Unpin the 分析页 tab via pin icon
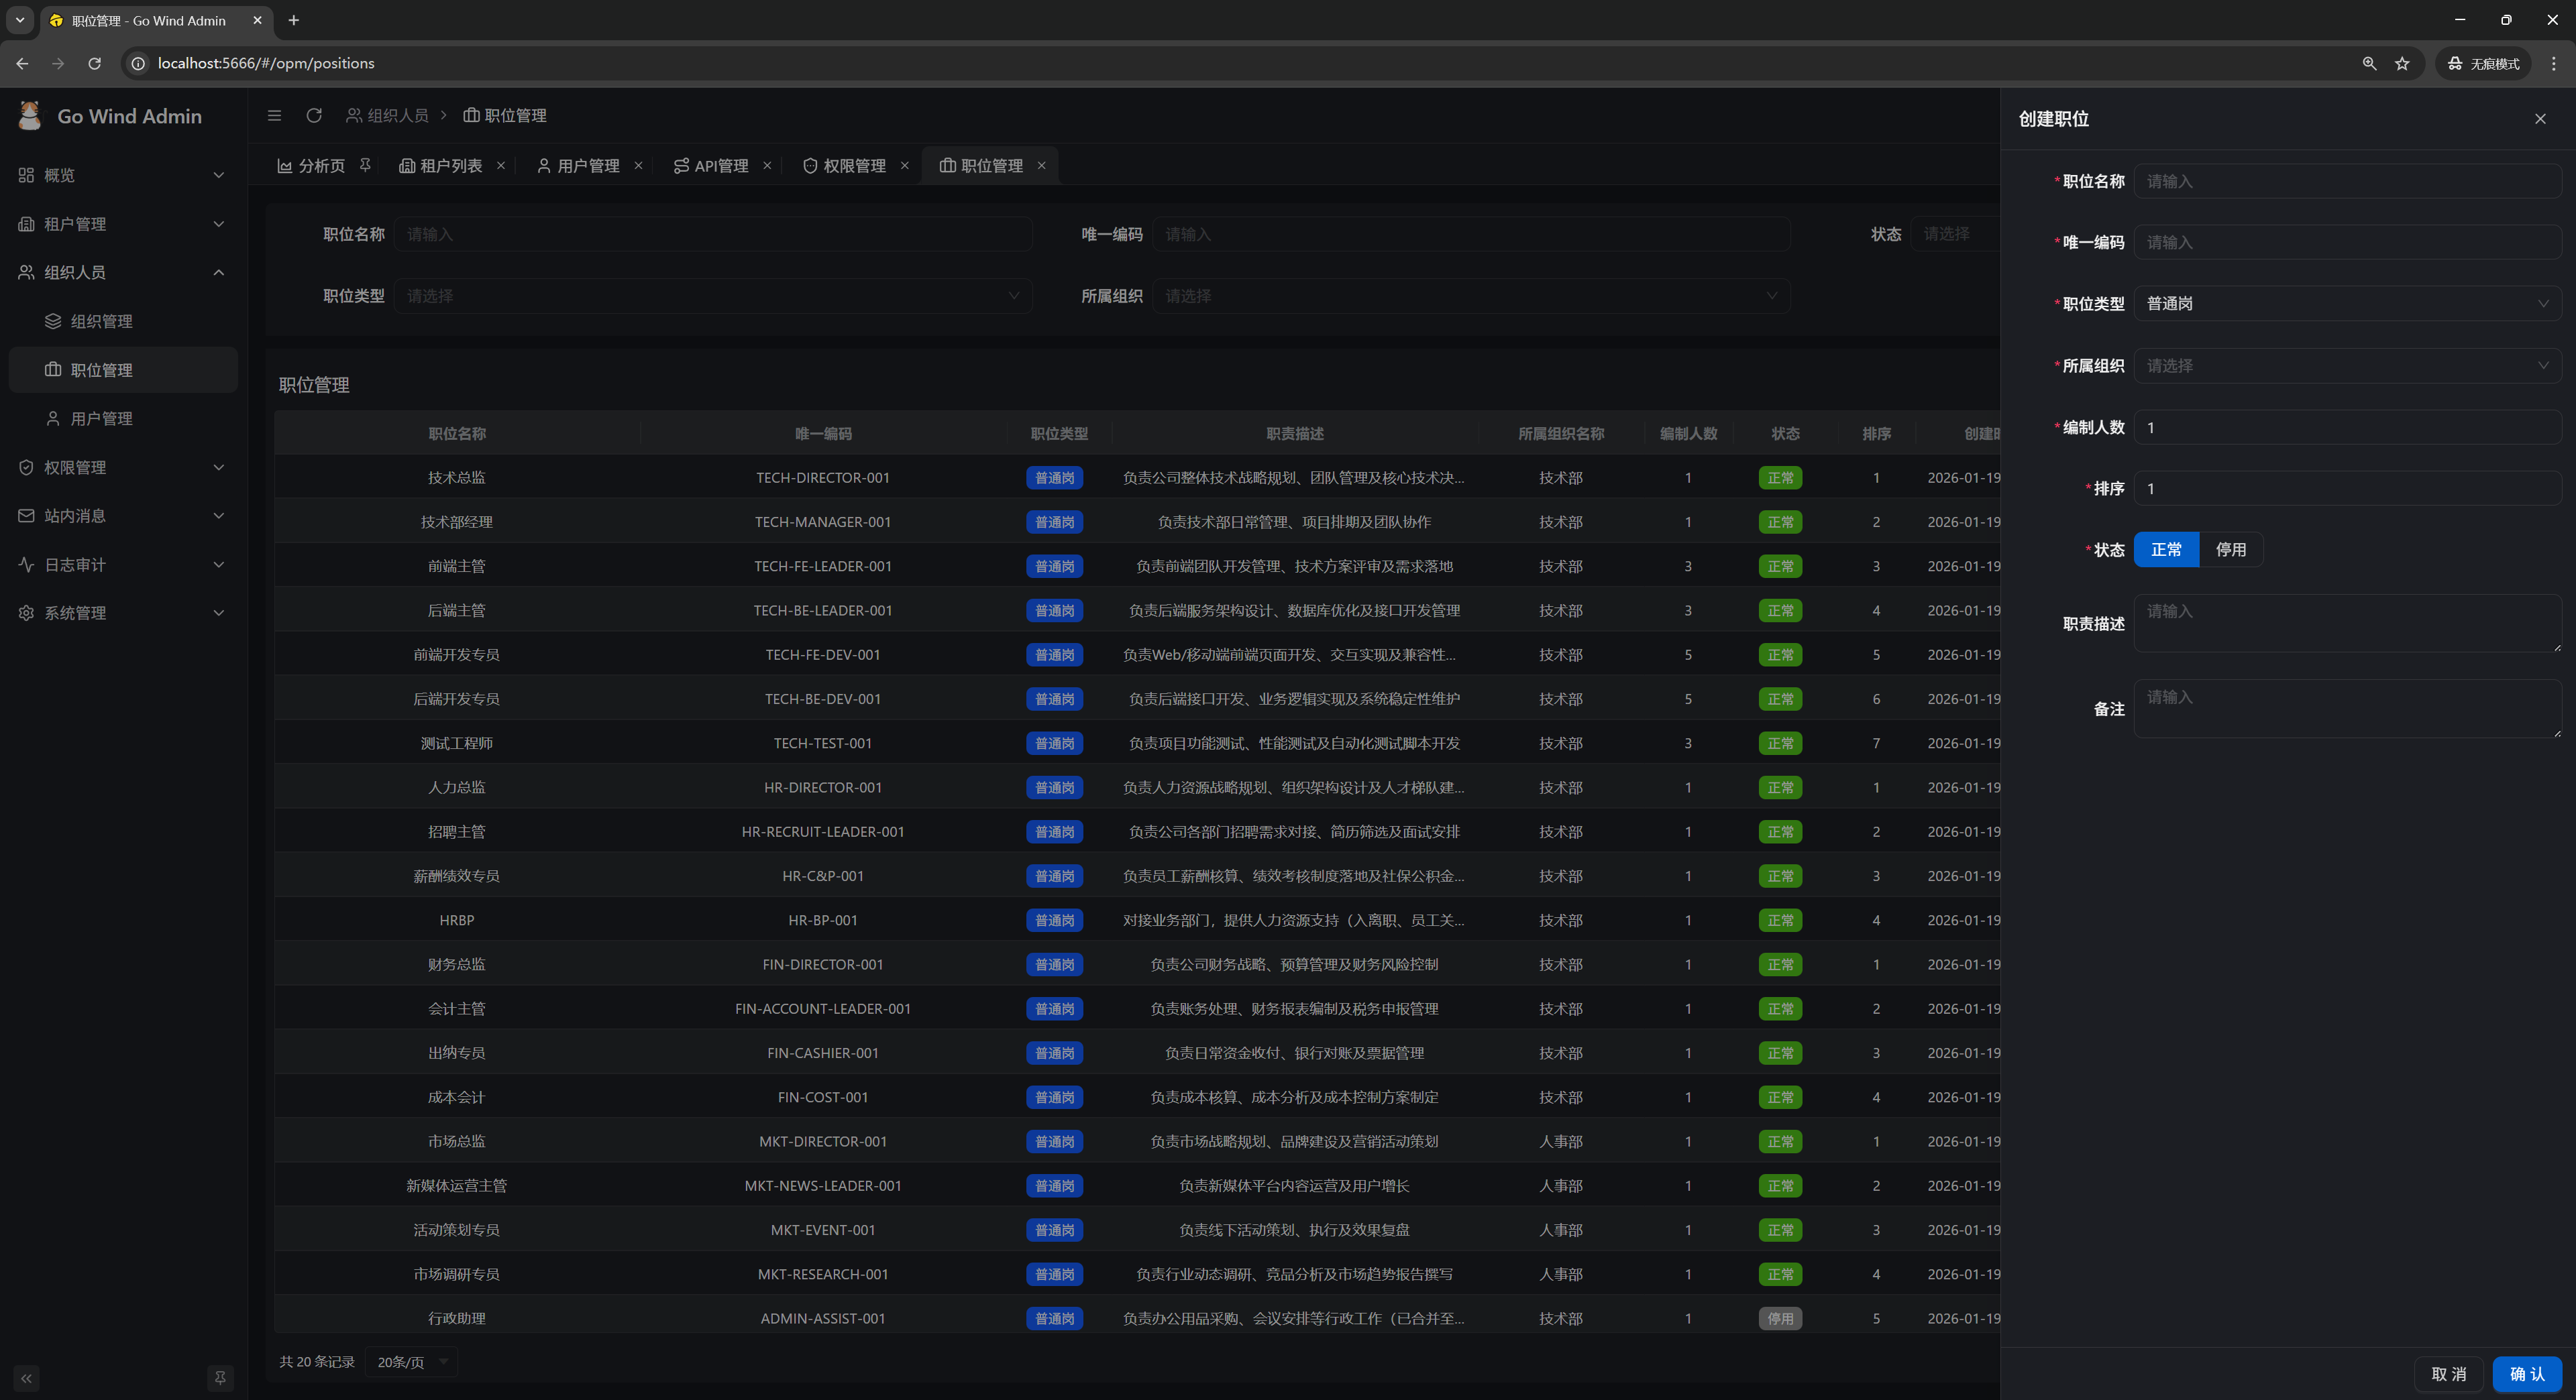The width and height of the screenshot is (2576, 1400). coord(365,165)
